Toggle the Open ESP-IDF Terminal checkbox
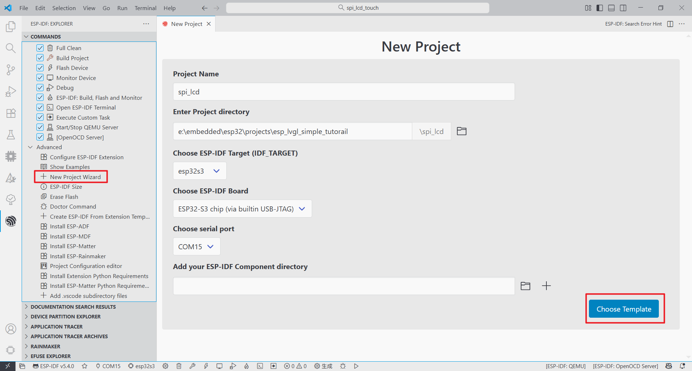 40,107
